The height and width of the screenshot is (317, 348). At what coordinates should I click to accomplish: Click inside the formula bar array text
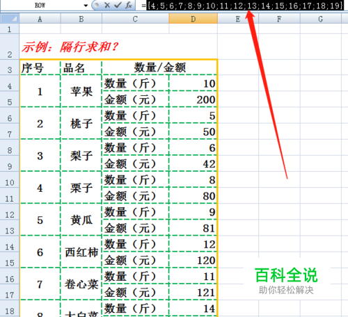click(x=245, y=6)
